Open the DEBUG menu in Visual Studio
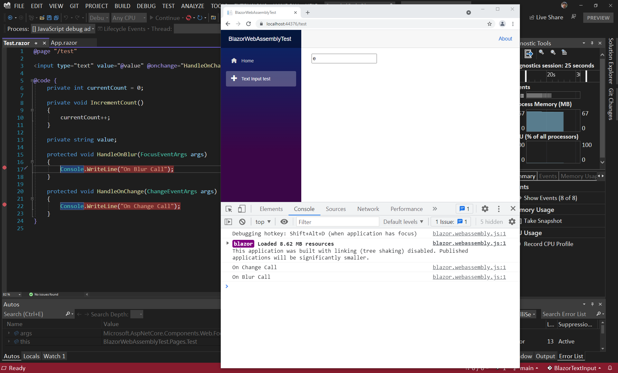This screenshot has height=373, width=618. click(146, 6)
